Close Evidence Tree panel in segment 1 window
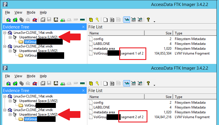The image size is (219, 125). [83, 27]
